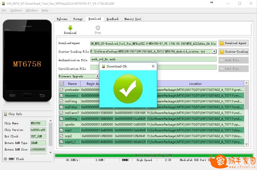Viewport: 257px width, 170px height.
Task: Click the Chip Info scroll-down arrow
Action: [51, 152]
